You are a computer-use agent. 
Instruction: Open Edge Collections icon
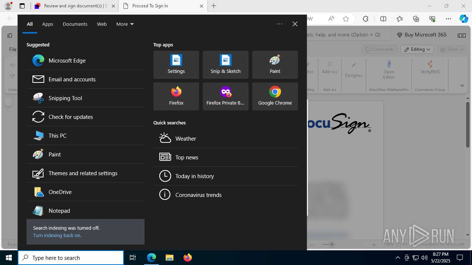(x=416, y=19)
